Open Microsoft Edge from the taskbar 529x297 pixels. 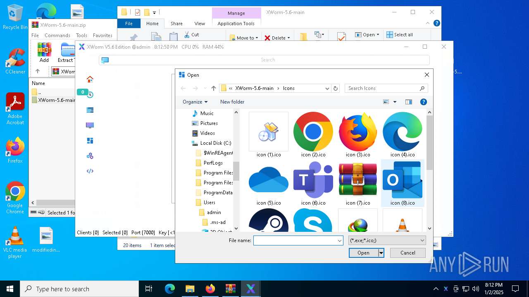(170, 289)
